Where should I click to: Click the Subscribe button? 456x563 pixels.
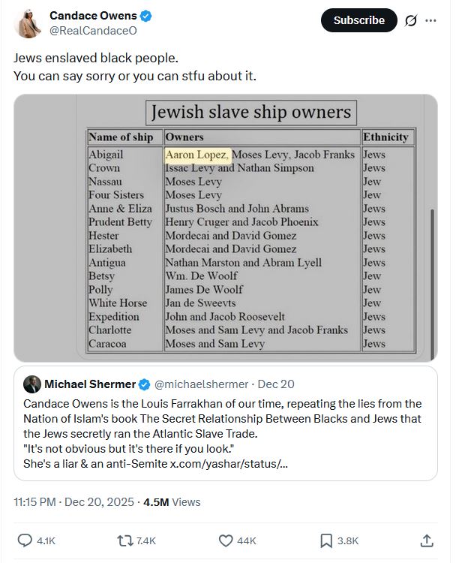(358, 20)
